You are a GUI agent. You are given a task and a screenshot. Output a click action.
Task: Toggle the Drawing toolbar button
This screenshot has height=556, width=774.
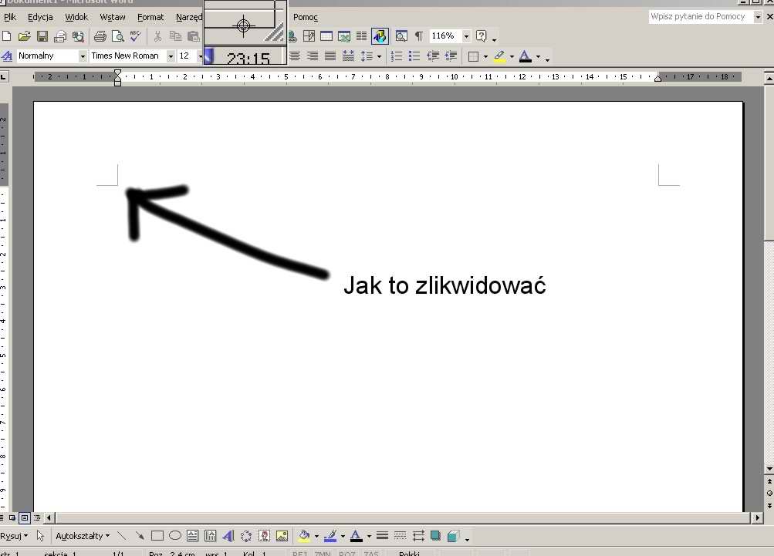380,36
